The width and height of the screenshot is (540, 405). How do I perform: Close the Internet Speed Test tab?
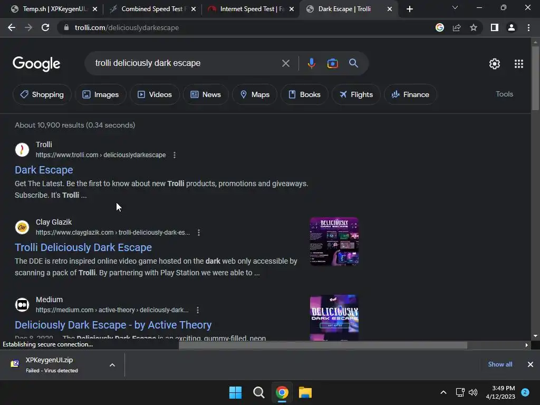point(292,9)
